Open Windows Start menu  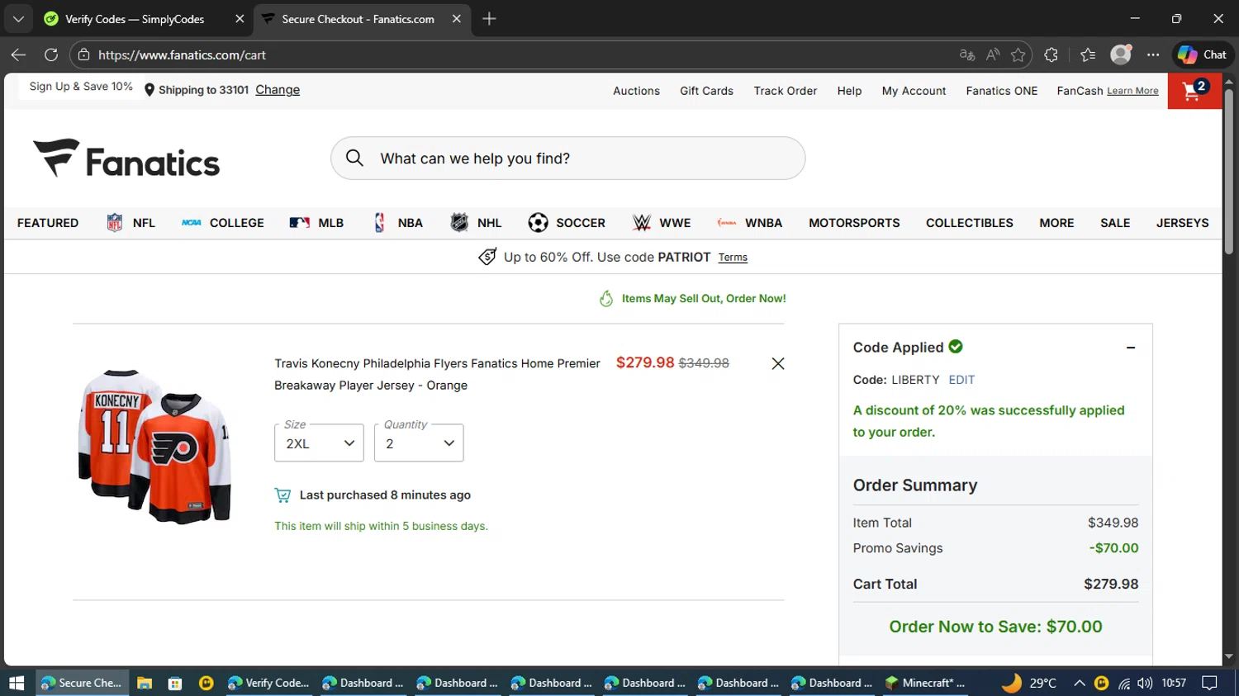[x=17, y=683]
